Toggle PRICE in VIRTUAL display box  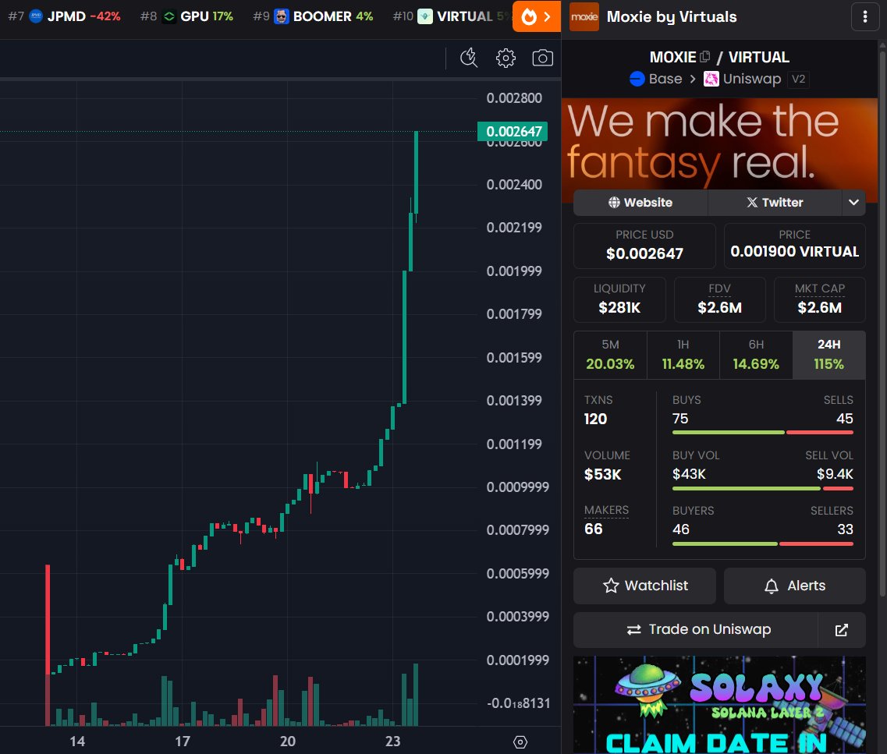tap(795, 246)
